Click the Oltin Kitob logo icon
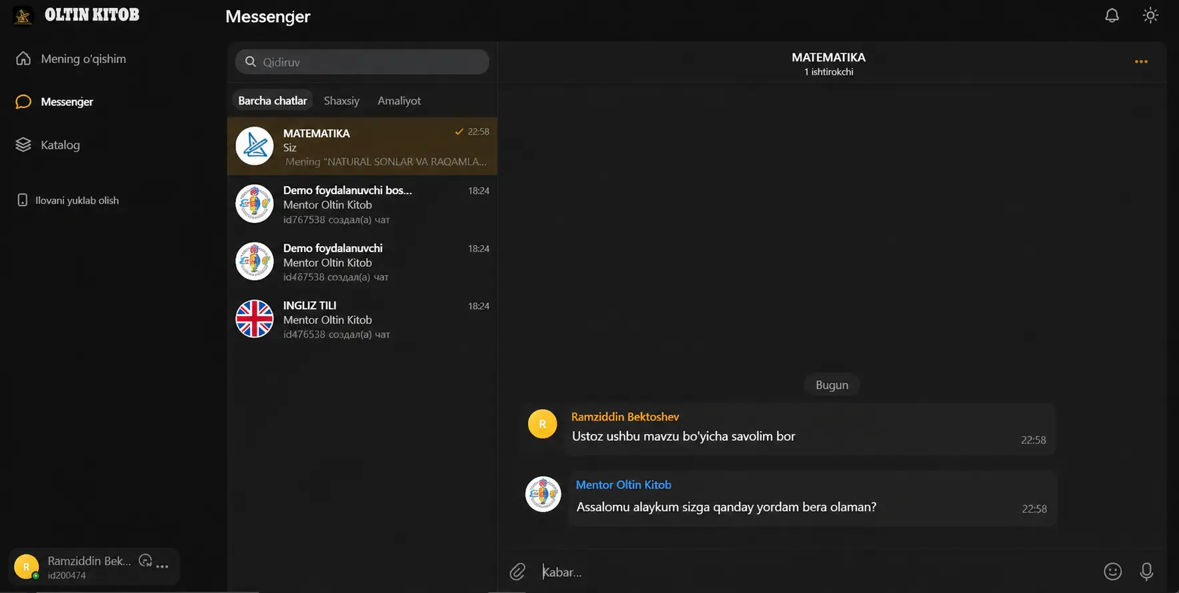This screenshot has width=1179, height=593. coord(23,16)
